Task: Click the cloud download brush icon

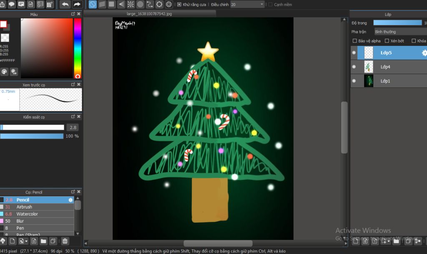Action: [x=3, y=241]
